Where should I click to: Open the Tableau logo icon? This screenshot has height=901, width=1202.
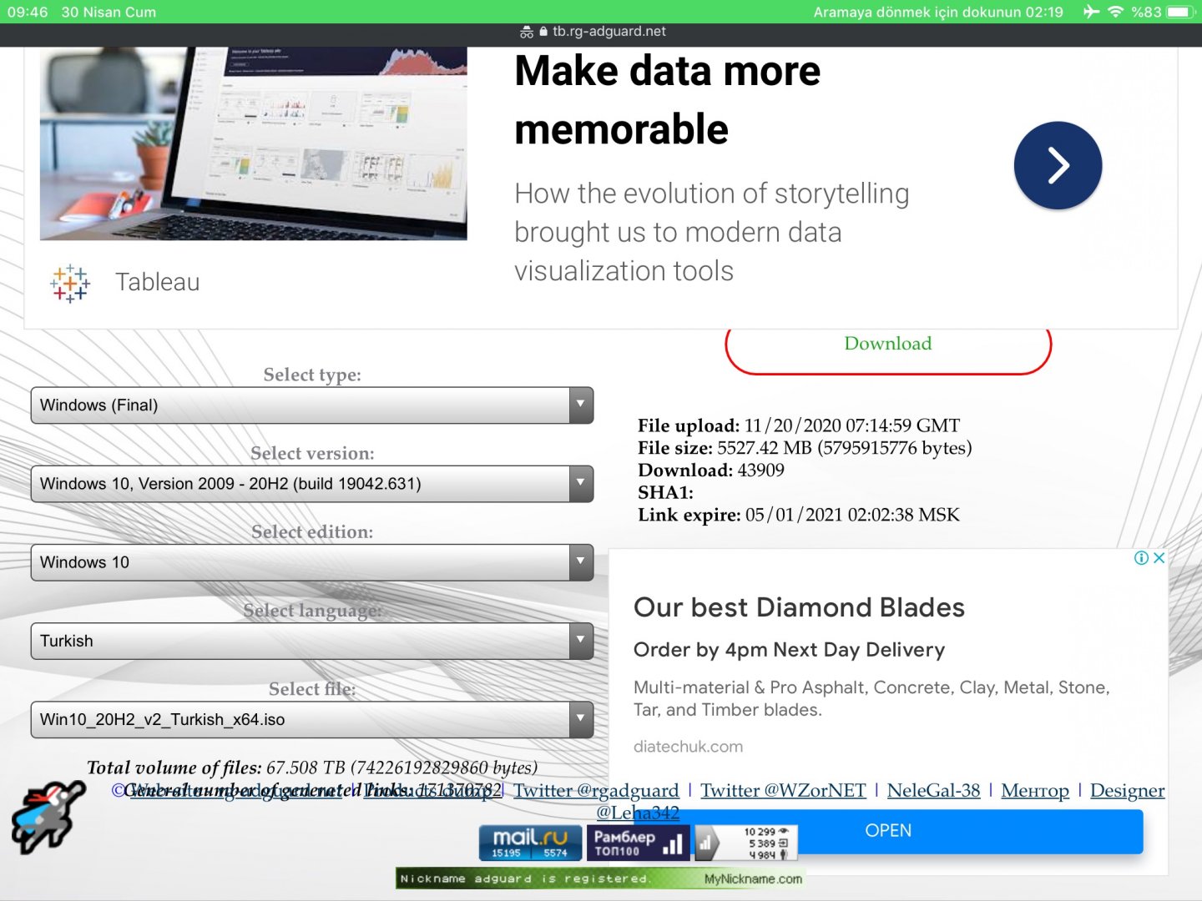70,283
